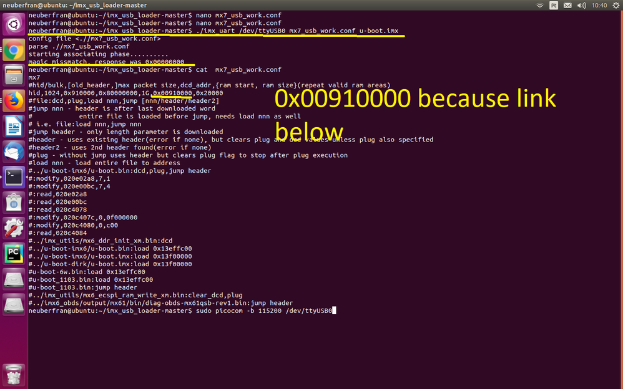This screenshot has height=389, width=623.
Task: Select the Terminal icon in the launcher
Action: pos(14,177)
